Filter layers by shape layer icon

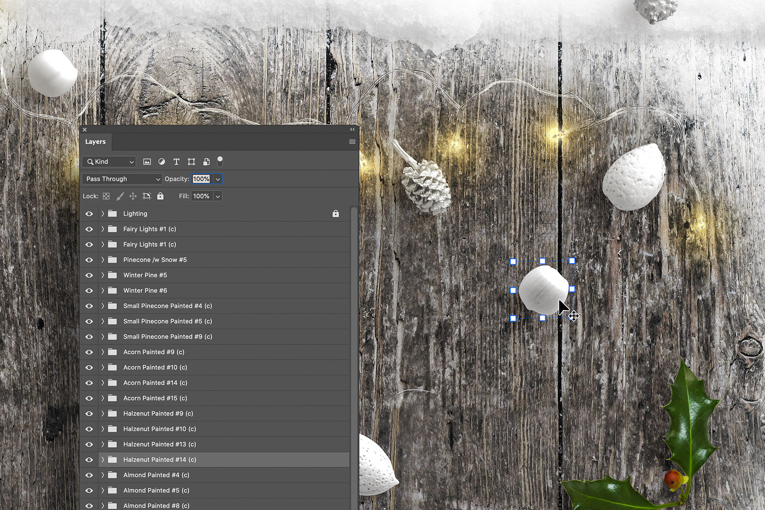(x=191, y=162)
